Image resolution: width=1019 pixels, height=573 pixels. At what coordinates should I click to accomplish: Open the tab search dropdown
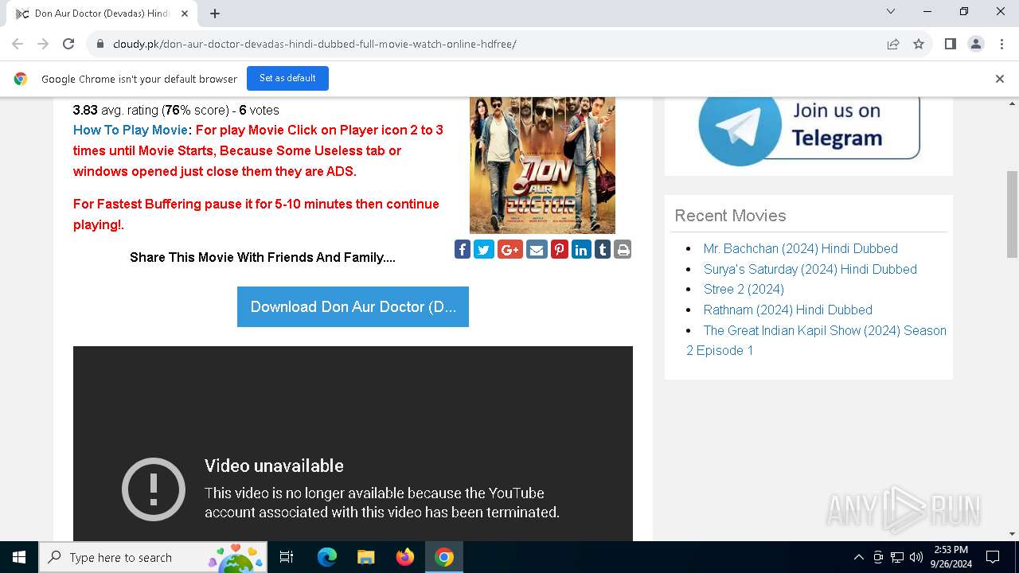click(x=891, y=11)
